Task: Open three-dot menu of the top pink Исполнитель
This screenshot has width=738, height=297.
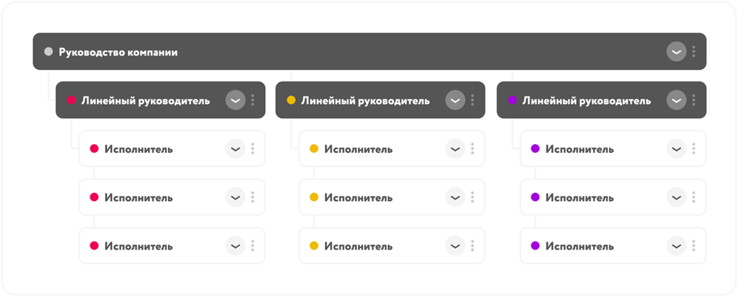Action: [252, 148]
